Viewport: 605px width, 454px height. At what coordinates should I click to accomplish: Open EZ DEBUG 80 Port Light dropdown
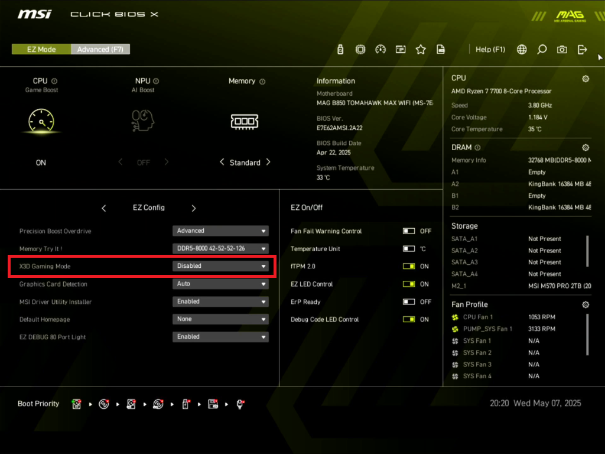coord(220,336)
